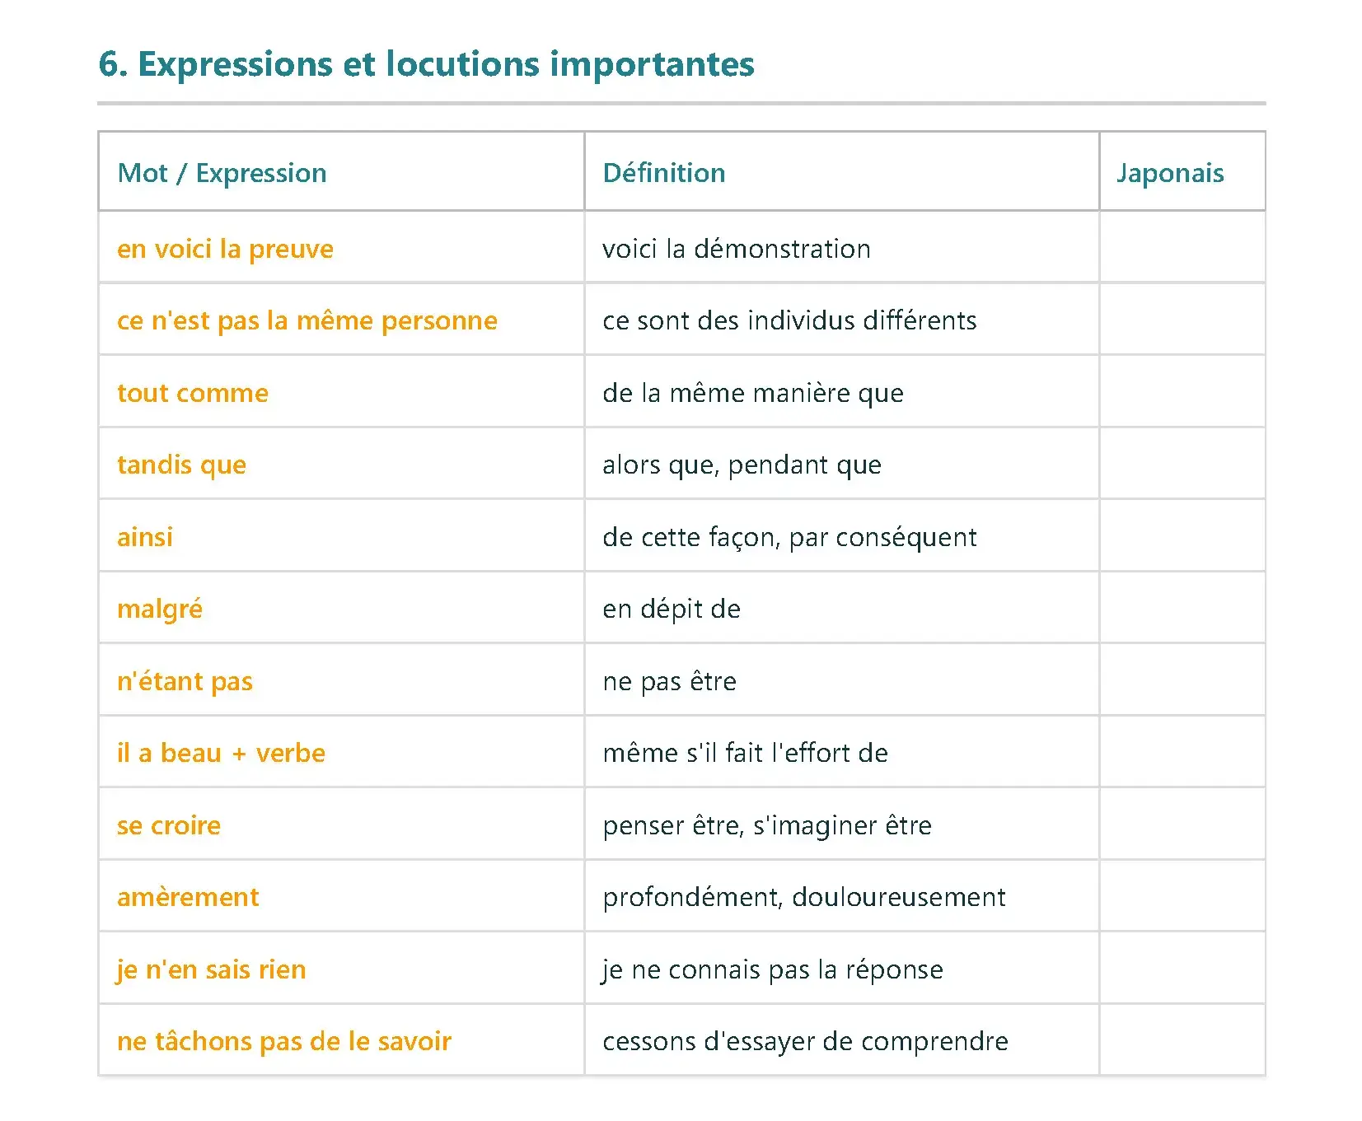
Task: Pick the expression "n'étant pas"
Action: coord(185,681)
